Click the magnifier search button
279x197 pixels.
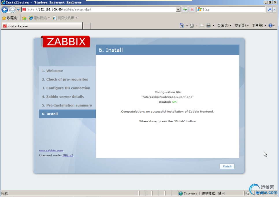269,10
